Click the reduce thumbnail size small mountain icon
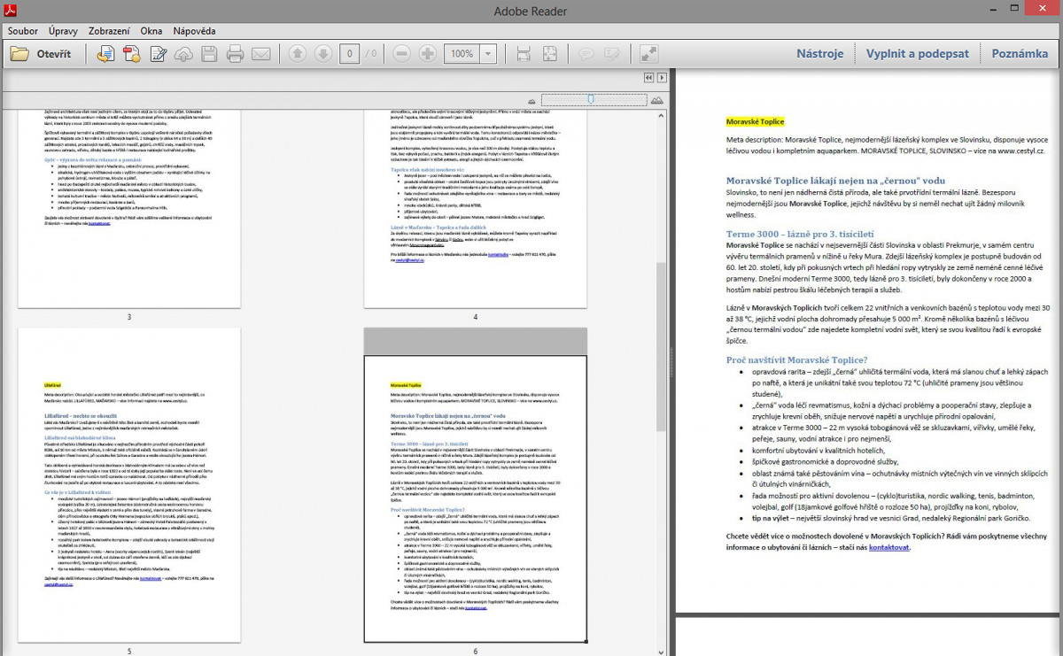 pos(533,101)
